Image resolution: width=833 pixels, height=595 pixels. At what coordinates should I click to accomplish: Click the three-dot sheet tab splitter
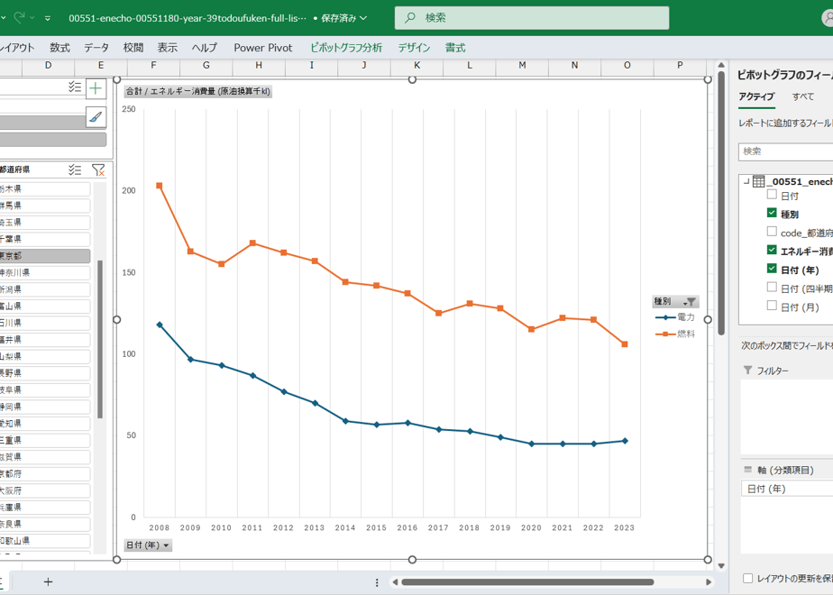[377, 582]
